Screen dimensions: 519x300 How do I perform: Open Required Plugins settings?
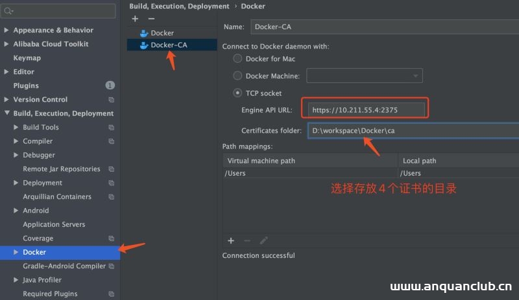50,294
